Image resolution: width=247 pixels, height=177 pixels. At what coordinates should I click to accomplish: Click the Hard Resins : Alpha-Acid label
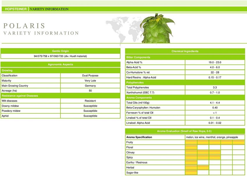point(141,77)
